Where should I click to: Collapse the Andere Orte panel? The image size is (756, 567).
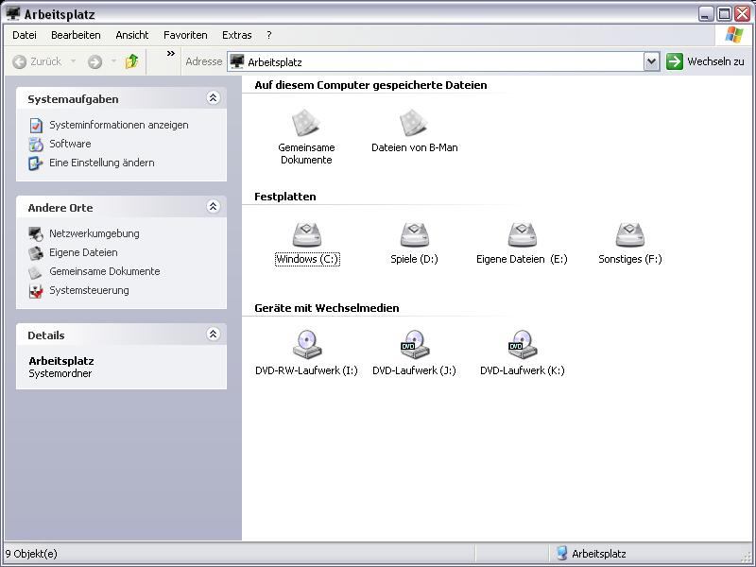click(x=214, y=207)
